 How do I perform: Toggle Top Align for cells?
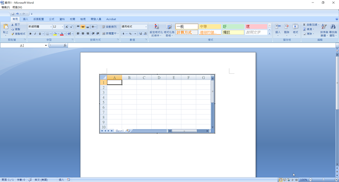click(78, 27)
